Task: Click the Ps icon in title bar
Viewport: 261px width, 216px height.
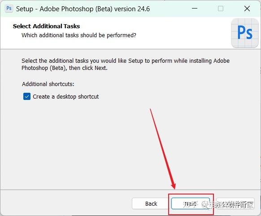Action: [x=9, y=9]
